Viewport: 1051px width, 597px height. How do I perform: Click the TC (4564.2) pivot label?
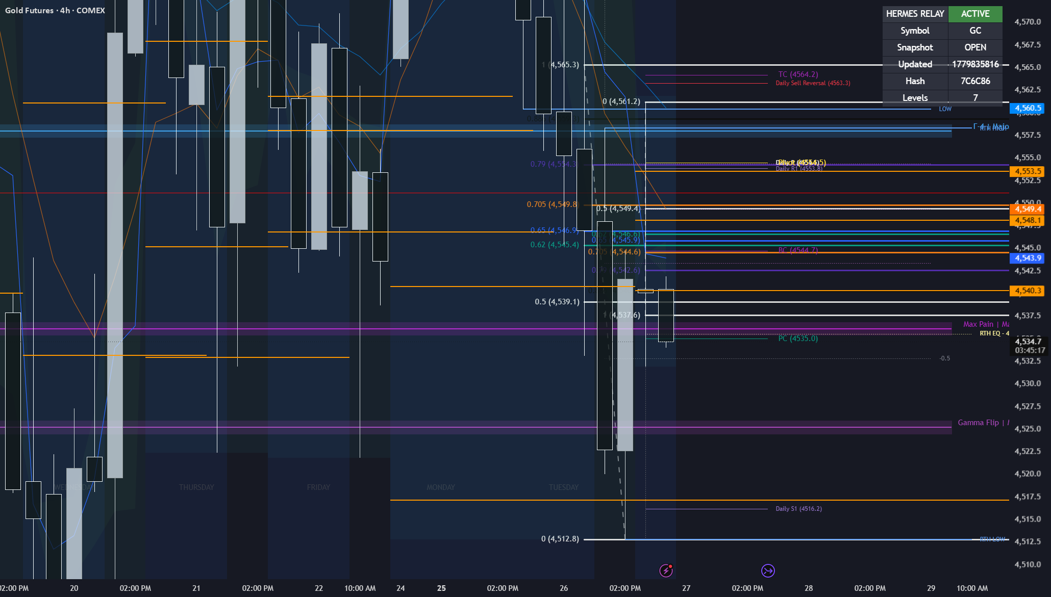[x=798, y=74]
